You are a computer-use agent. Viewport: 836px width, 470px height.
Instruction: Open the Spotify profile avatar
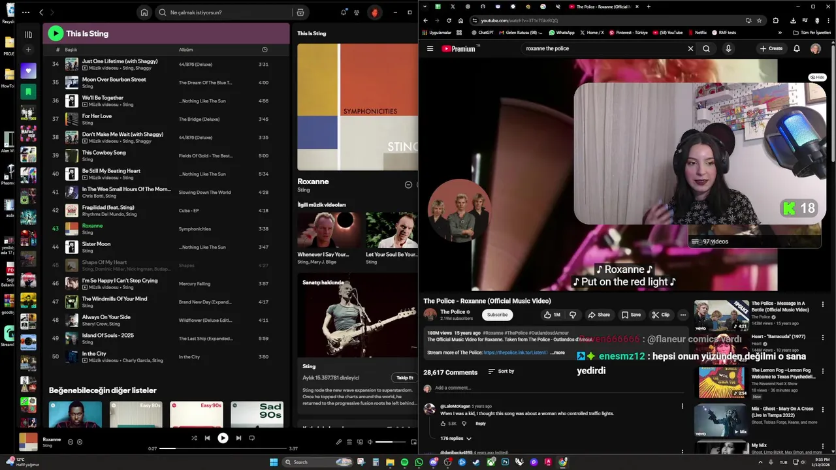374,12
